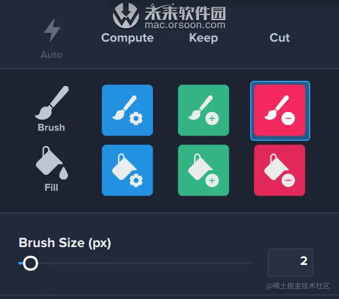
Task: Select the blue Compute brush tool
Action: [127, 110]
